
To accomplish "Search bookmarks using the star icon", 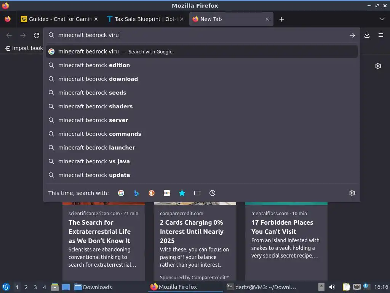I will tap(182, 193).
